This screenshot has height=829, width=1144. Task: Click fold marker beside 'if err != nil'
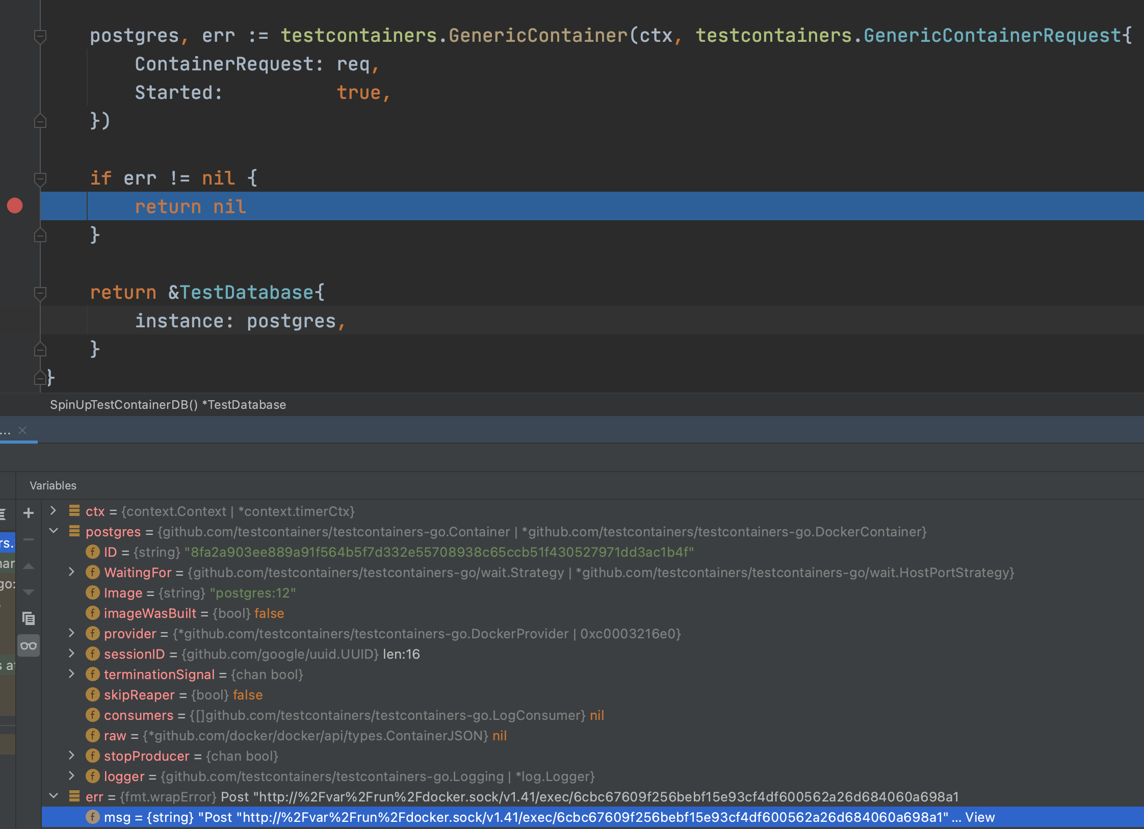click(x=40, y=178)
